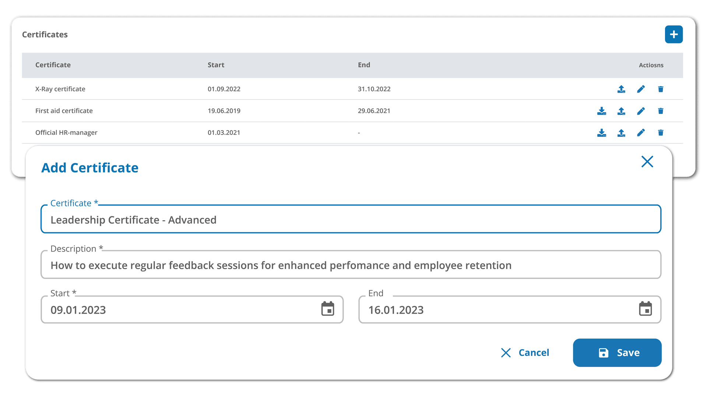The height and width of the screenshot is (397, 707).
Task: Download the First aid certificate file
Action: coord(602,111)
